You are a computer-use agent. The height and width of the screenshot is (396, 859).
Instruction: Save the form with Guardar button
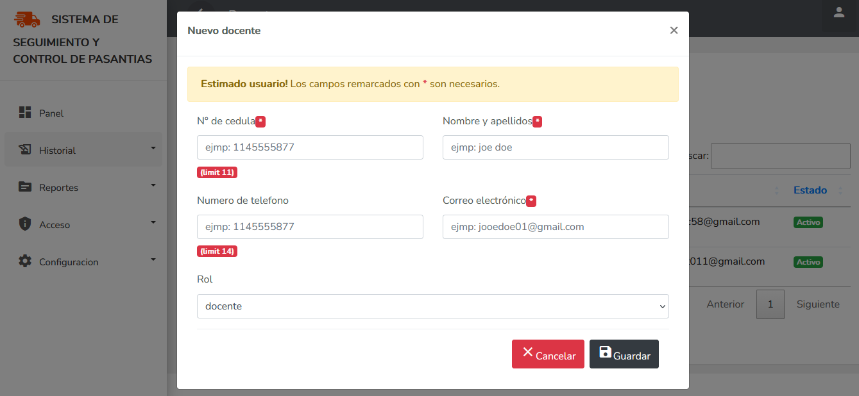[624, 354]
